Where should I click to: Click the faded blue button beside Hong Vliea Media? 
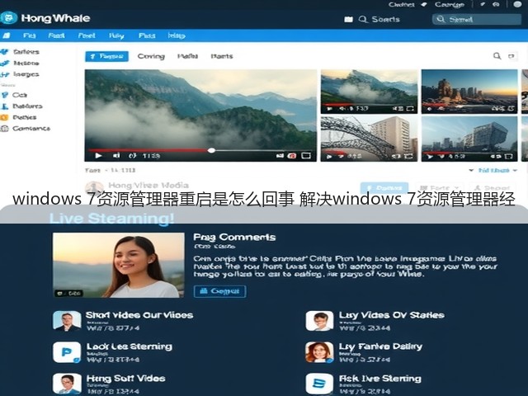click(x=384, y=188)
